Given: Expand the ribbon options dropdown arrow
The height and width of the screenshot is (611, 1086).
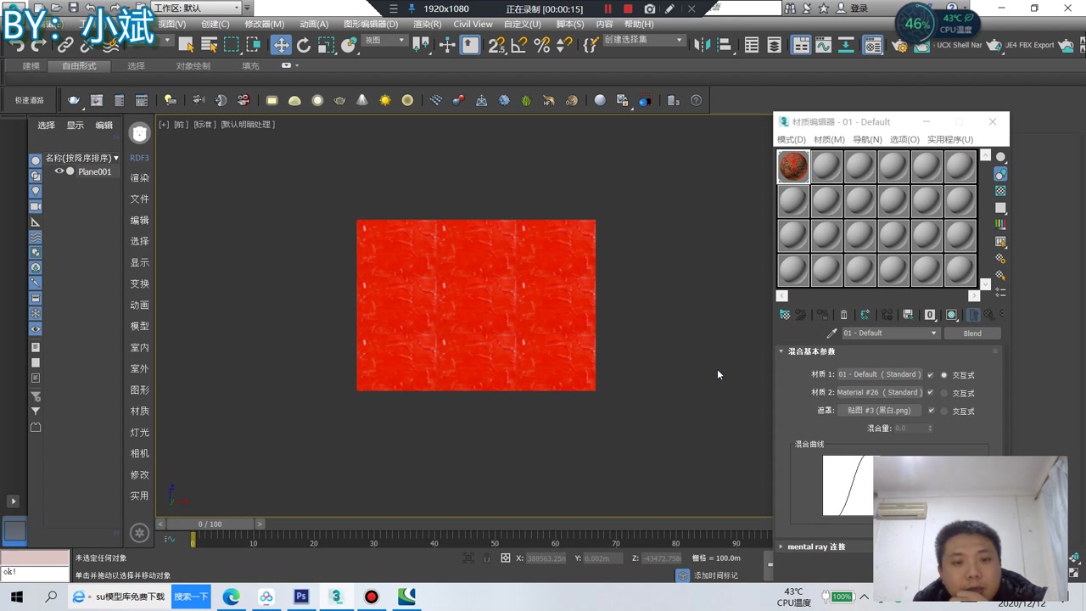Looking at the screenshot, I should click(x=297, y=65).
